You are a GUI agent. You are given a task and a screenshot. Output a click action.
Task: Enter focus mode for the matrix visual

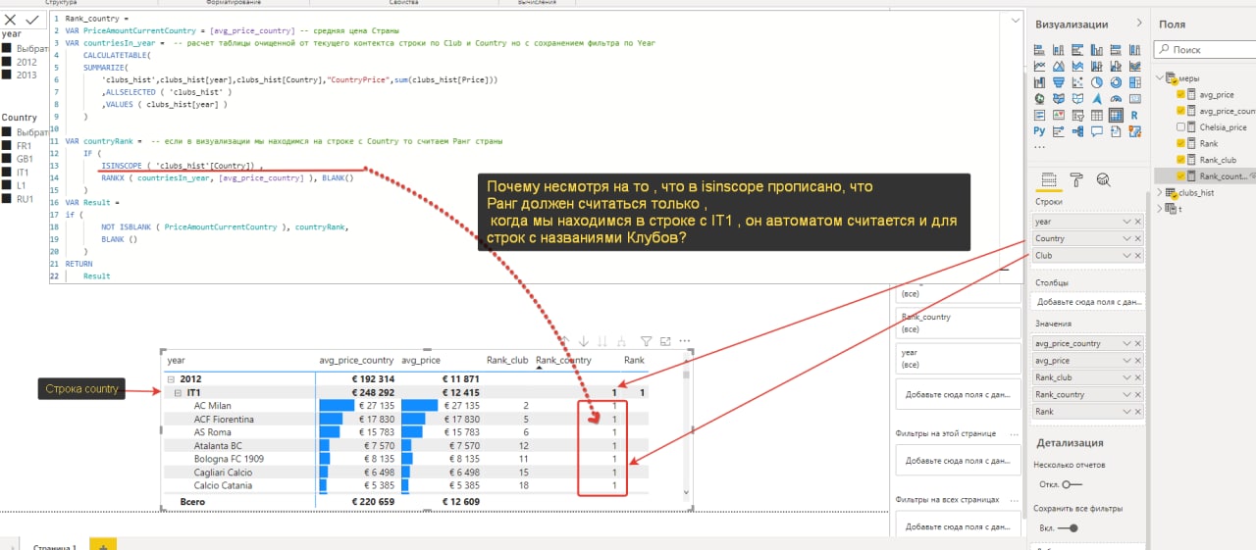tap(664, 341)
